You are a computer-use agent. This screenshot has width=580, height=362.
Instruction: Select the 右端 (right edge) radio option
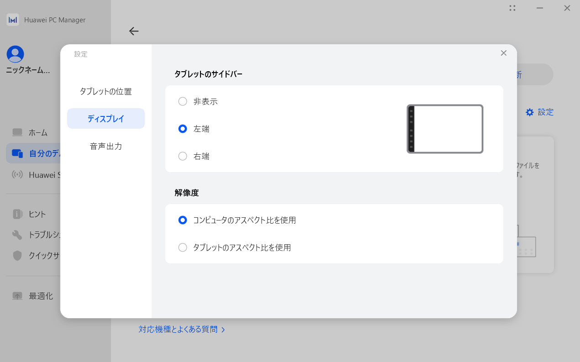click(x=183, y=156)
